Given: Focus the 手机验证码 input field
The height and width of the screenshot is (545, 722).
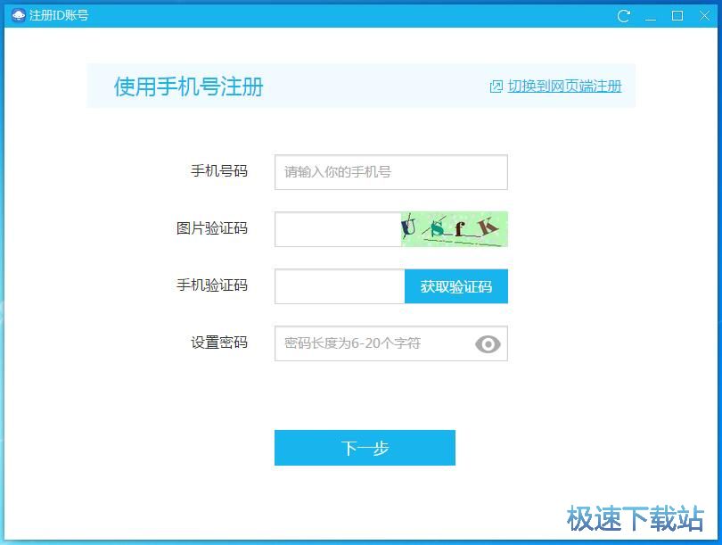Looking at the screenshot, I should [340, 286].
